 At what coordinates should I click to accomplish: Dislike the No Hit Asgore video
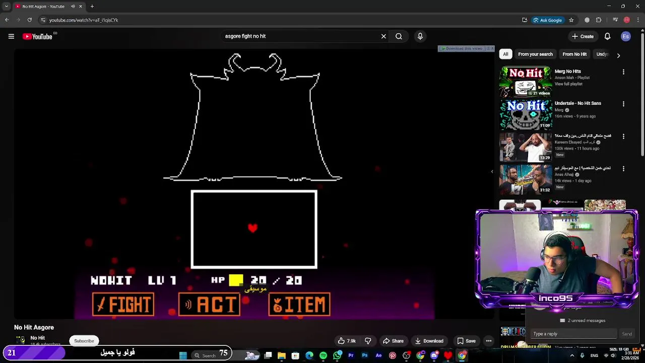(x=368, y=341)
